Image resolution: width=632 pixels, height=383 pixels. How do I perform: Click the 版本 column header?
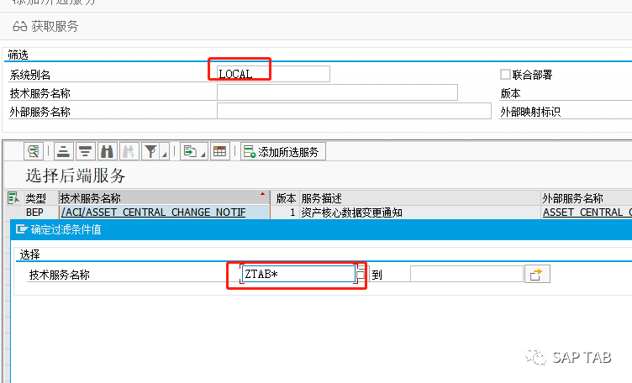286,198
